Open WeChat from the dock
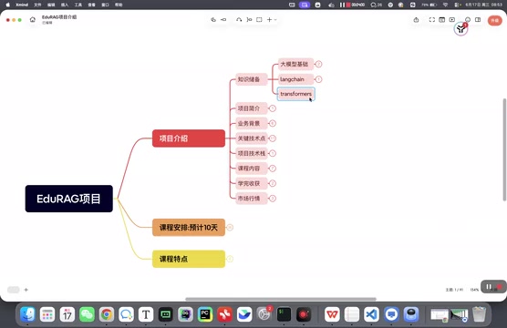 [87, 314]
